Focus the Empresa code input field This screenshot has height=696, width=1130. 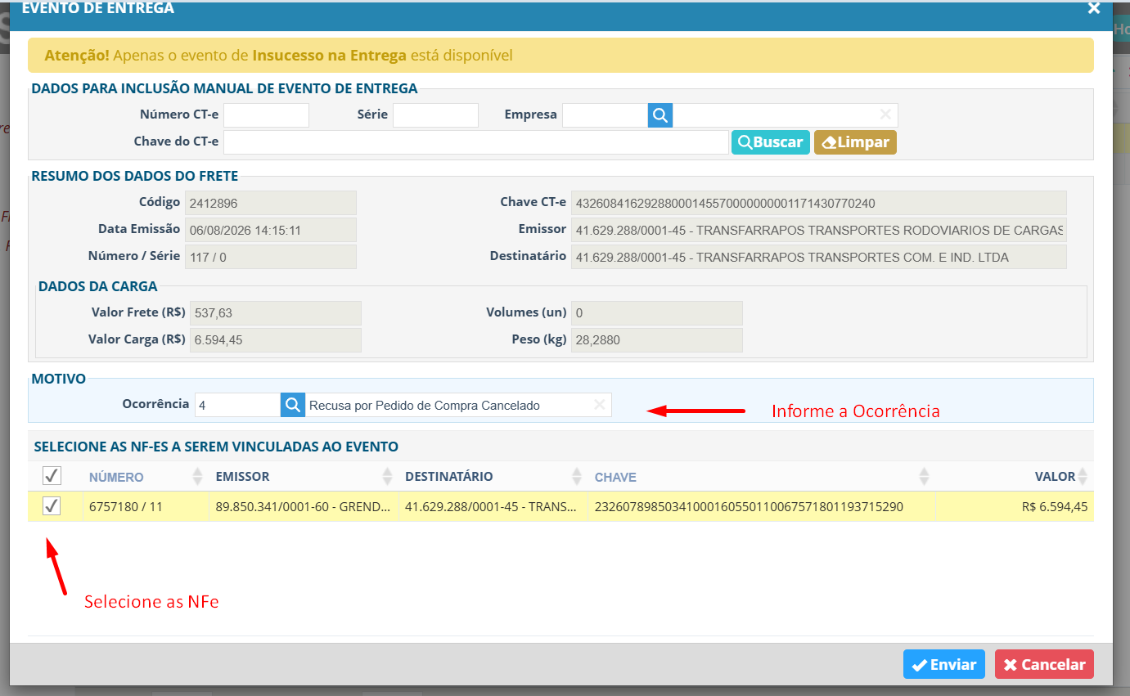coord(606,115)
